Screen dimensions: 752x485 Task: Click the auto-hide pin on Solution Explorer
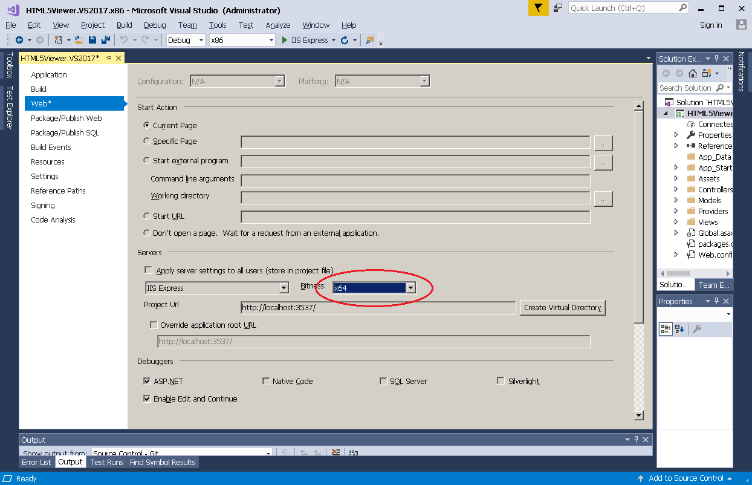(x=716, y=59)
